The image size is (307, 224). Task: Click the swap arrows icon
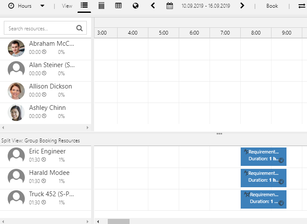302,6
